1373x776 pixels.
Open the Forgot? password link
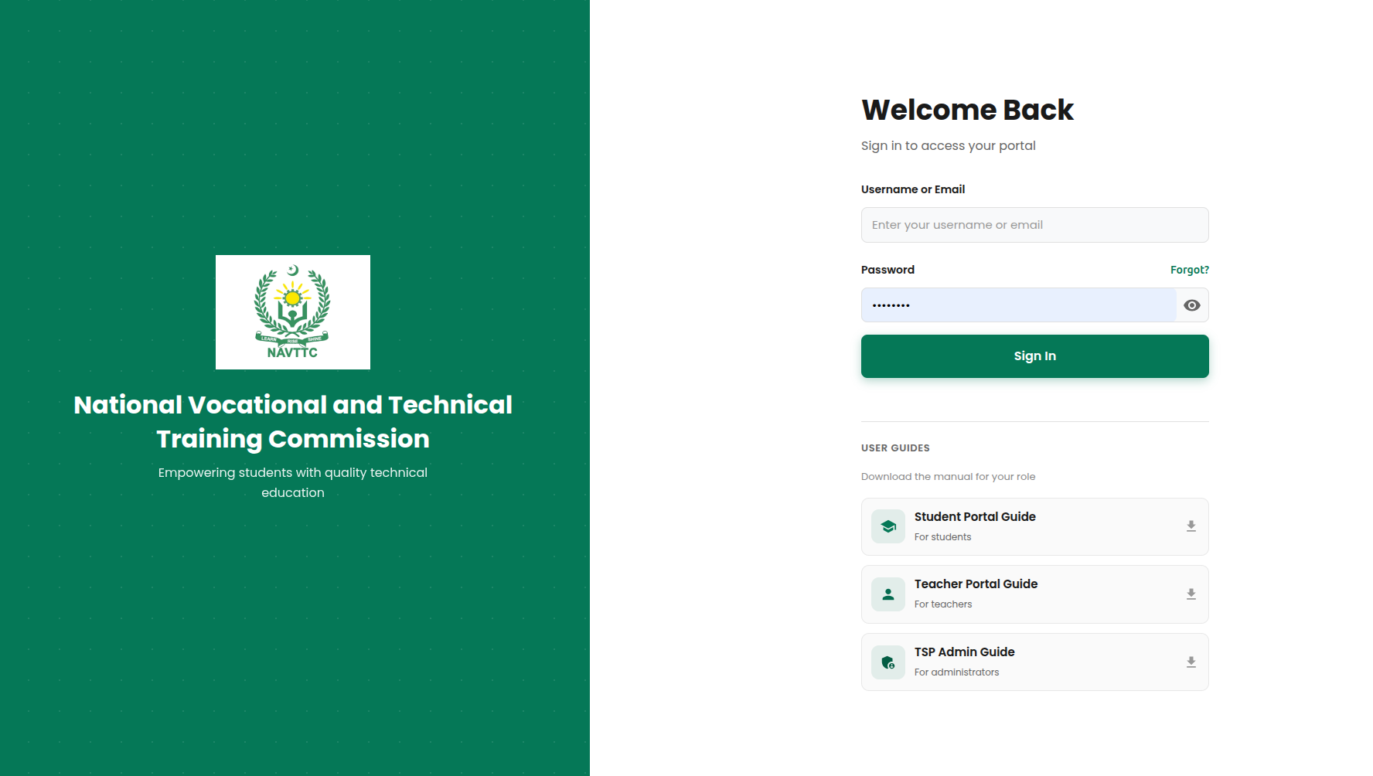[1190, 270]
